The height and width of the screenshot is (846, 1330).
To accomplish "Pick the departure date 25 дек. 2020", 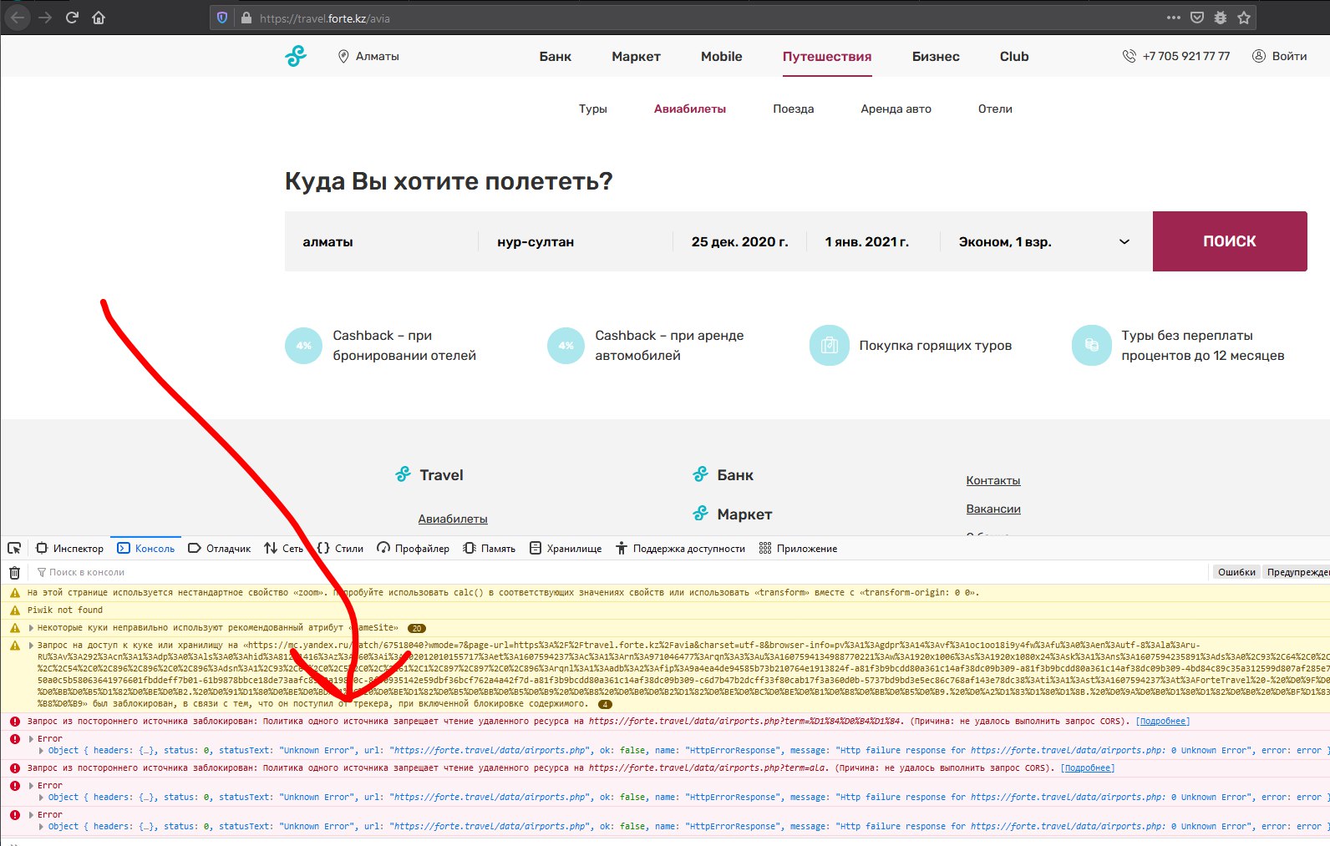I will point(739,241).
